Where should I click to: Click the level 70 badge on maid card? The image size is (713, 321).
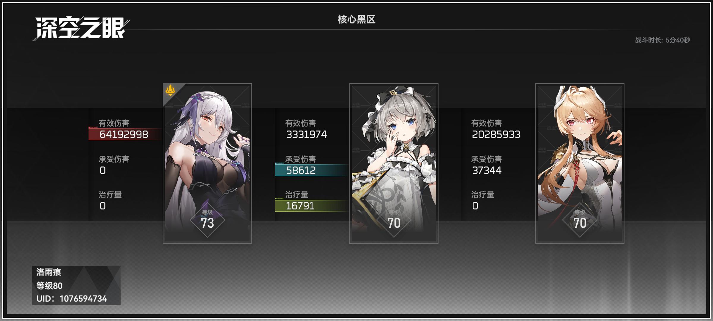(x=394, y=220)
